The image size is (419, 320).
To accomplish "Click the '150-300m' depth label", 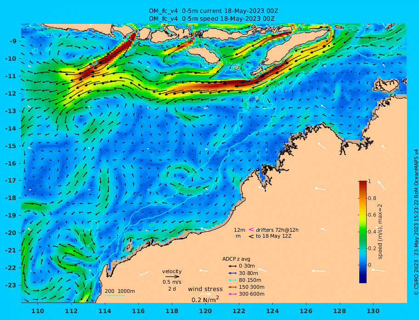I will click(x=252, y=287).
